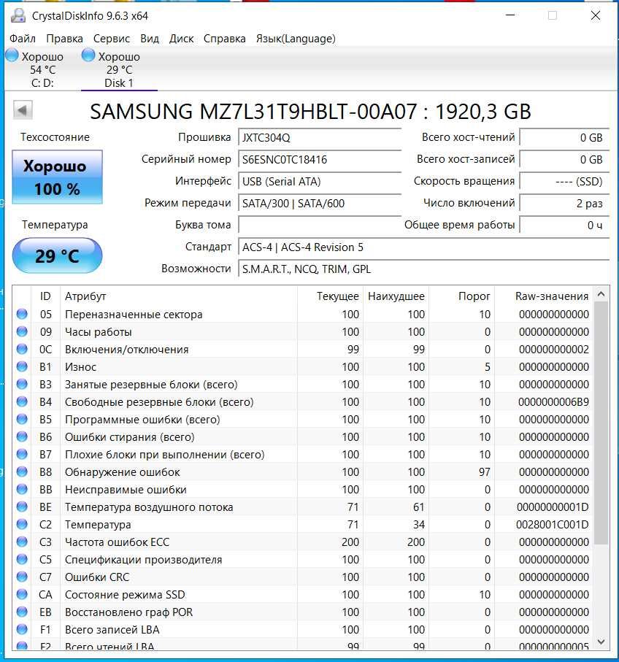Click the scrollbar down arrow in attribute list
The width and height of the screenshot is (619, 662).
coord(601,642)
